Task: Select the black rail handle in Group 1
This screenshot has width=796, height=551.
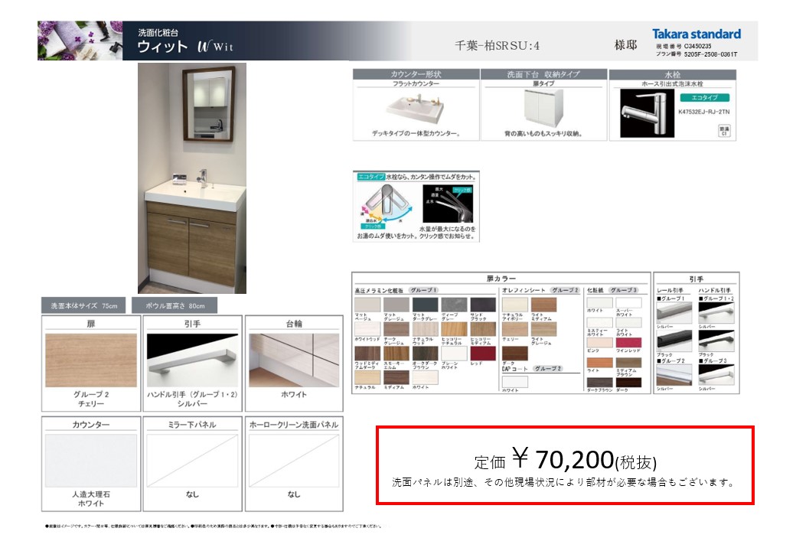Action: pos(674,341)
